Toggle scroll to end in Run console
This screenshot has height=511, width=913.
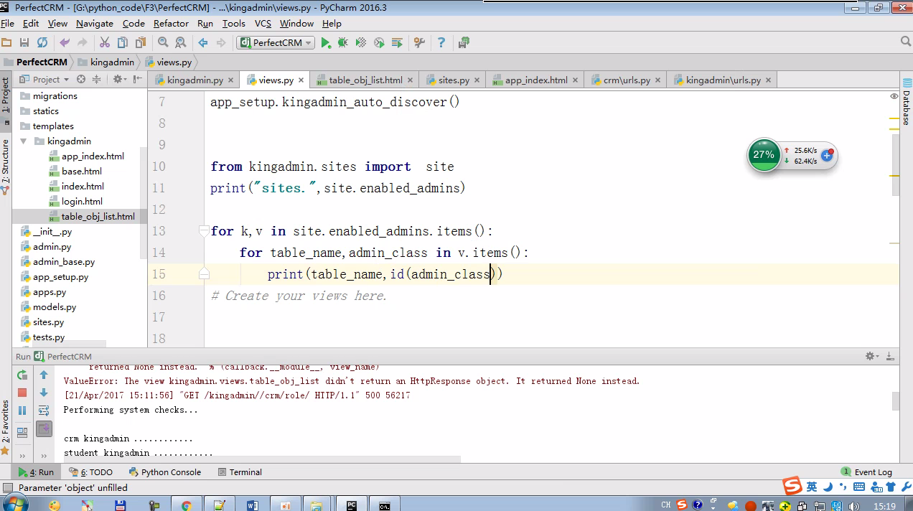point(44,429)
